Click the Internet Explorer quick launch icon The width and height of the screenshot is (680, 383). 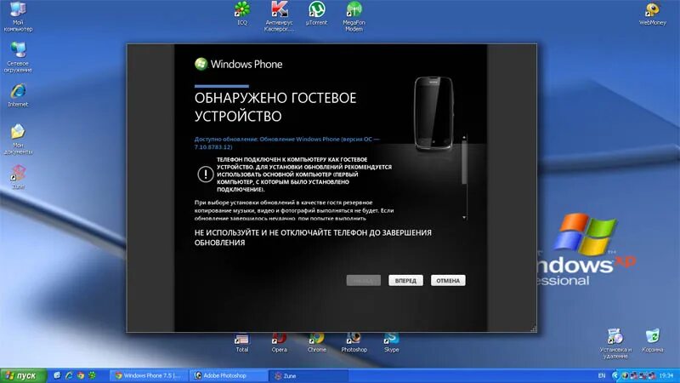tap(69, 375)
